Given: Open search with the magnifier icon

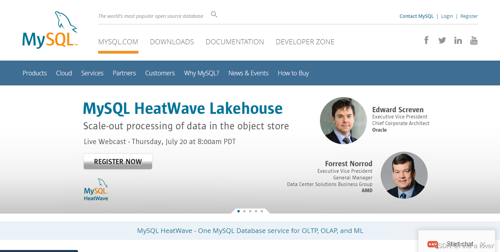Looking at the screenshot, I should 214,15.
